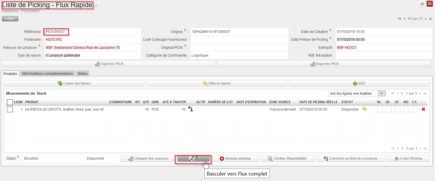Sort table by the STATUT column header

[x=347, y=102]
